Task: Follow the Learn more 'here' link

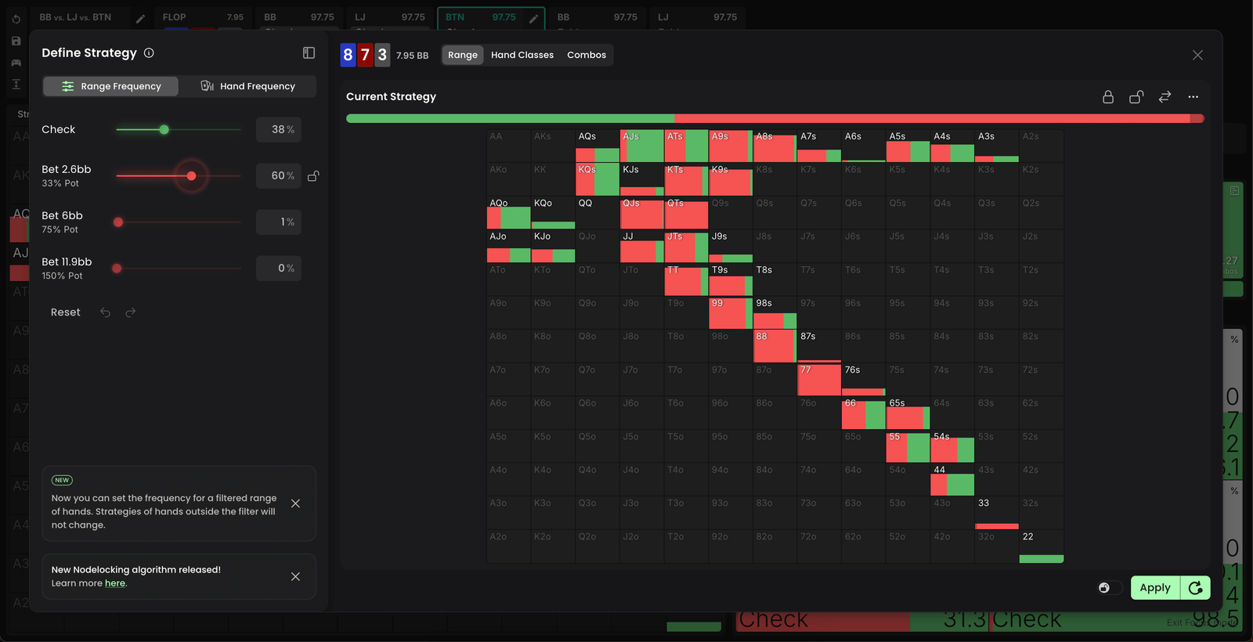Action: pos(115,583)
